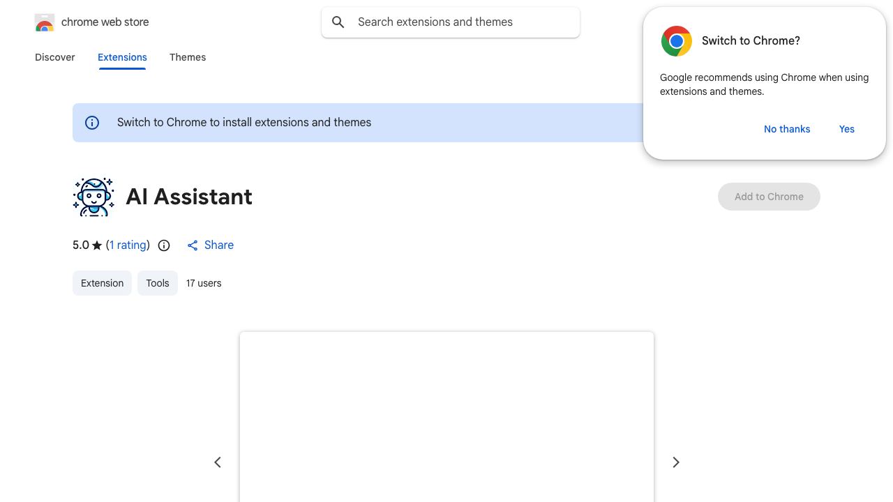Viewport: 893px width, 502px height.
Task: Click the Share link text
Action: (219, 245)
